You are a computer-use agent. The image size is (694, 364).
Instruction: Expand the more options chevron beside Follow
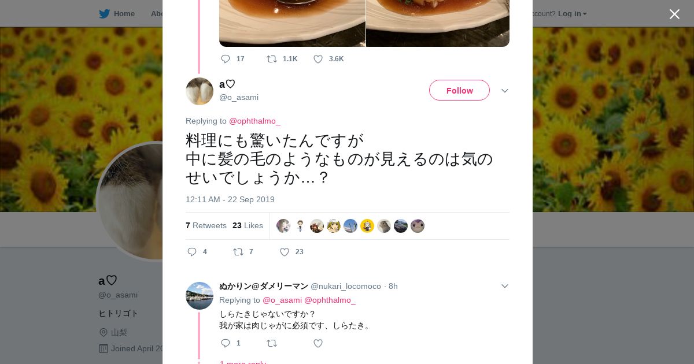504,91
